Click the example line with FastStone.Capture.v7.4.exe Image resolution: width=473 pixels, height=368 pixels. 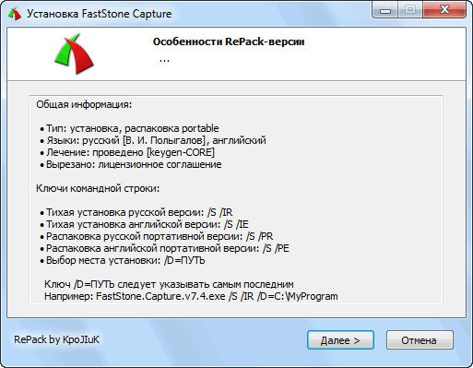click(x=191, y=296)
